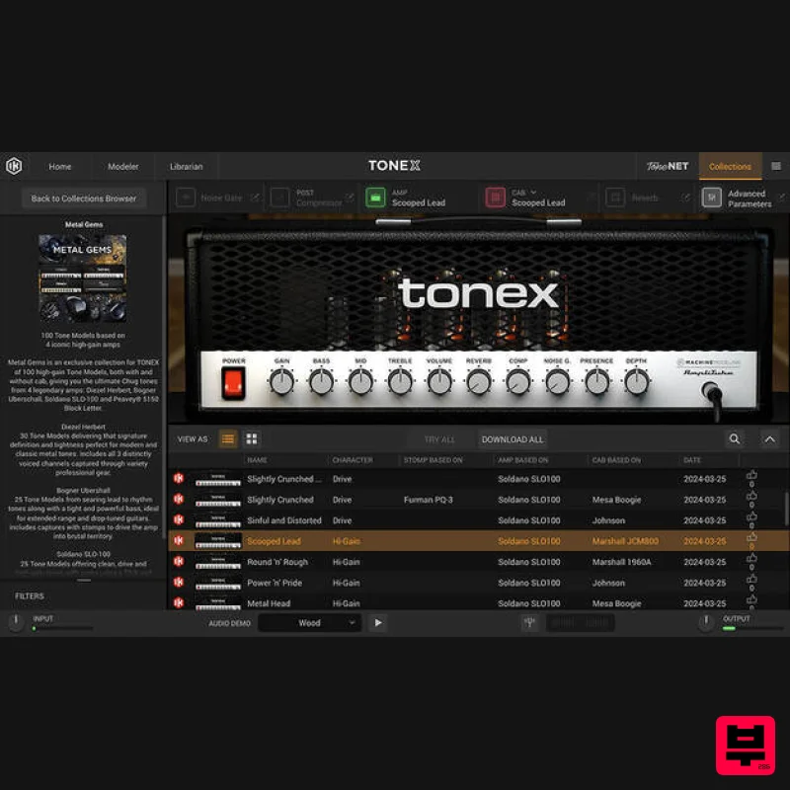Open Reverb edit link icon
The height and width of the screenshot is (790, 790).
[685, 197]
